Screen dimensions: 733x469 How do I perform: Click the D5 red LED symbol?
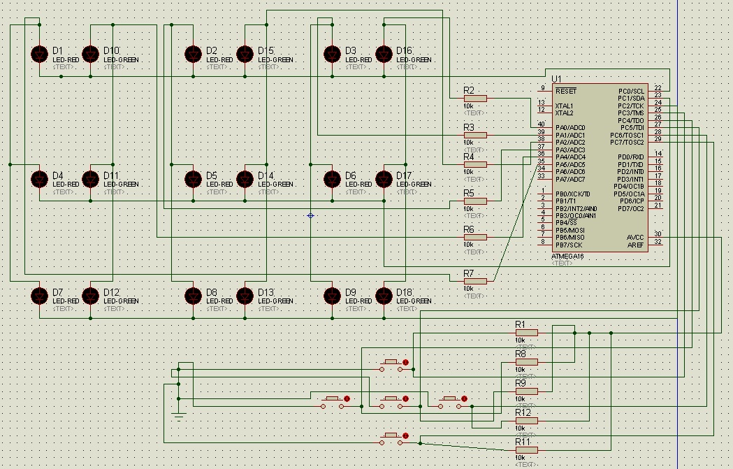pos(193,179)
